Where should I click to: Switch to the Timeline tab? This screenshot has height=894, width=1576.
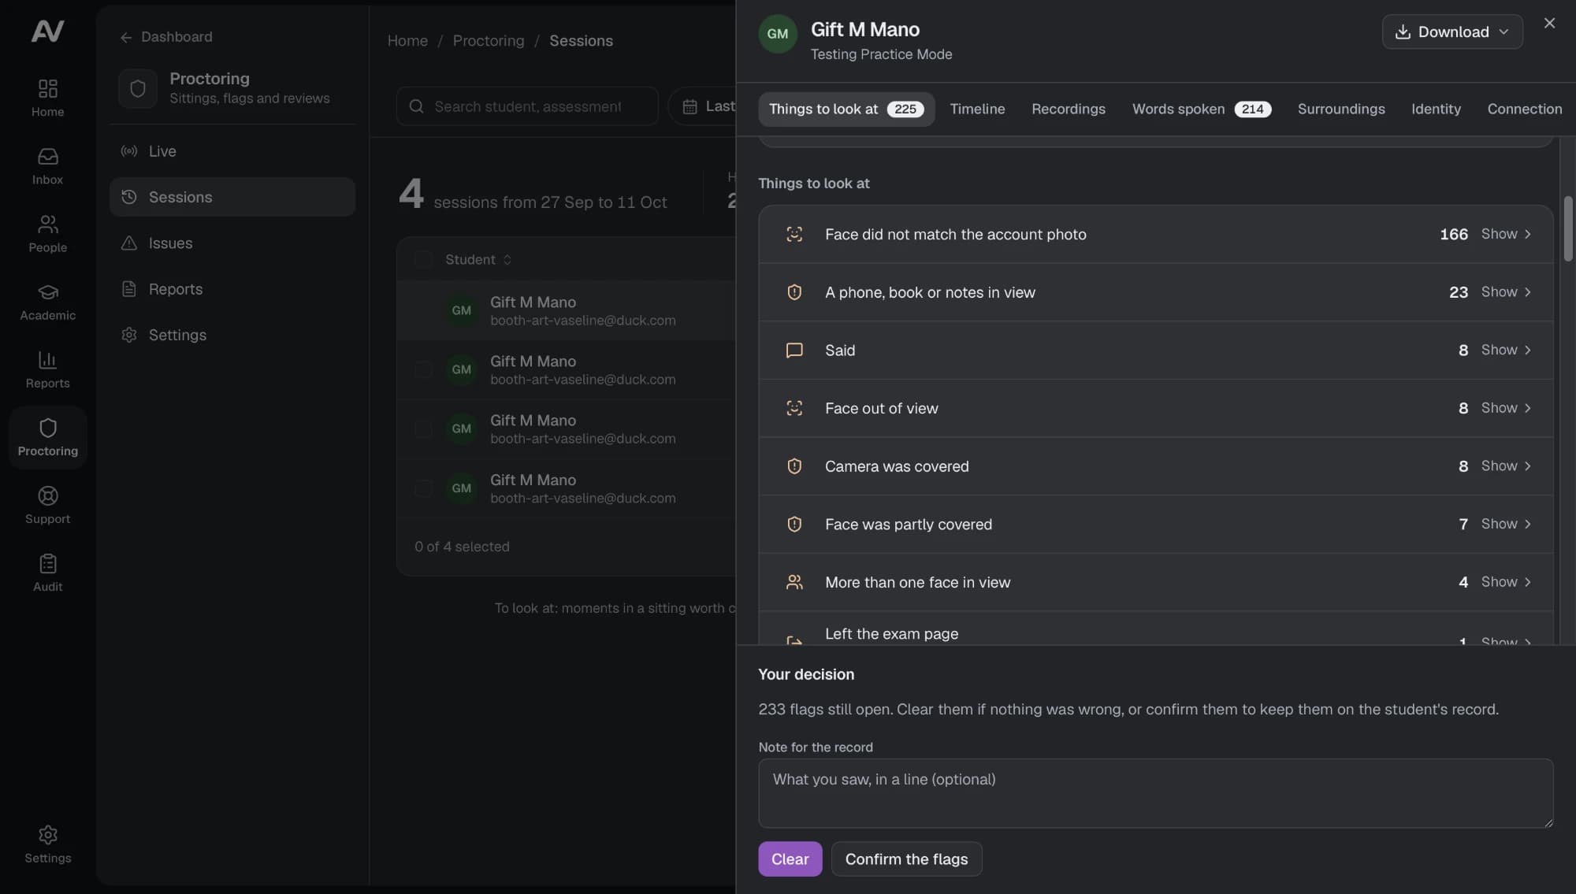point(977,109)
